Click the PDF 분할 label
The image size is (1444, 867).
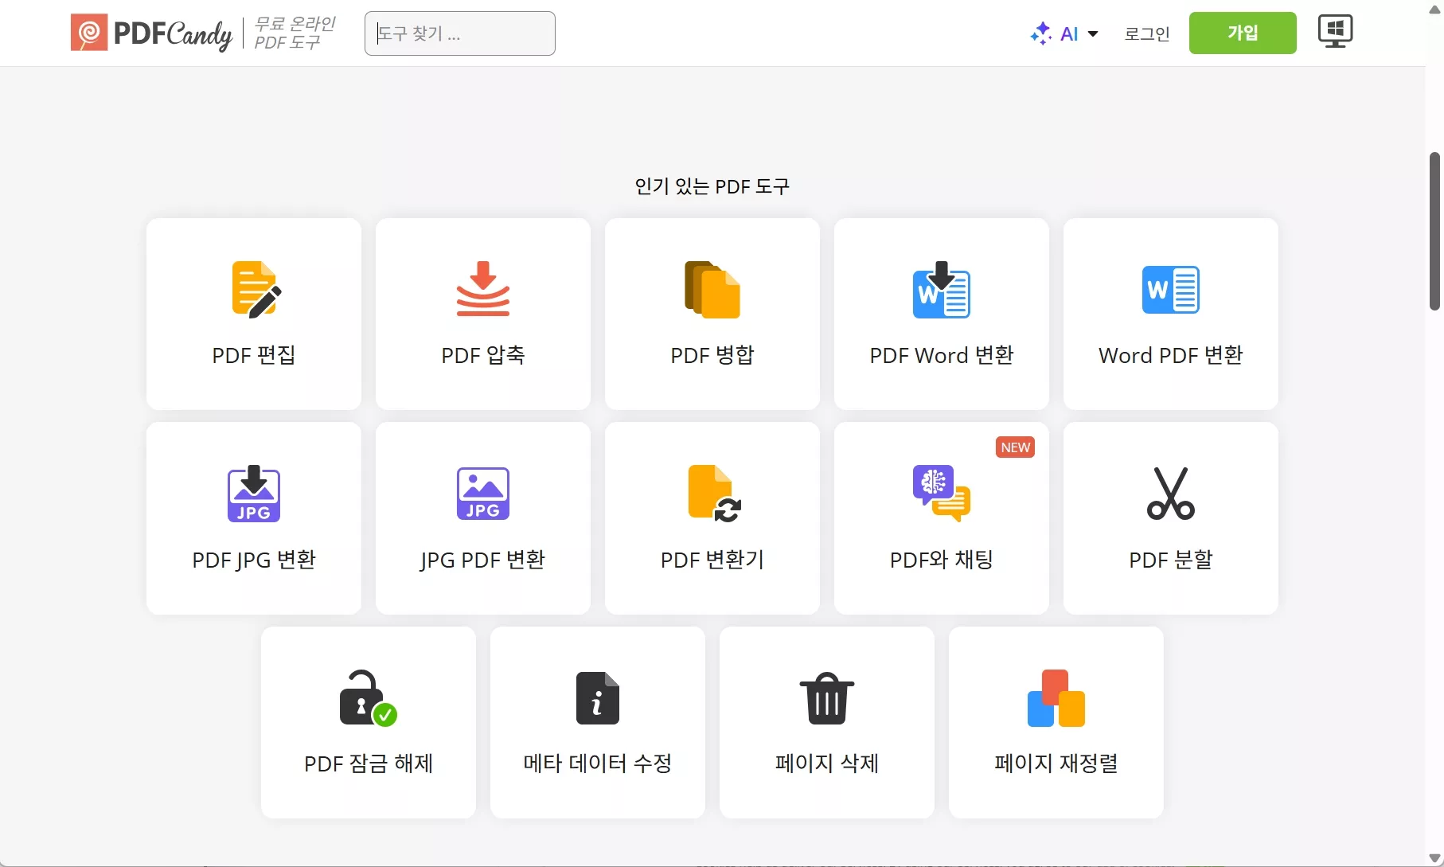coord(1171,560)
